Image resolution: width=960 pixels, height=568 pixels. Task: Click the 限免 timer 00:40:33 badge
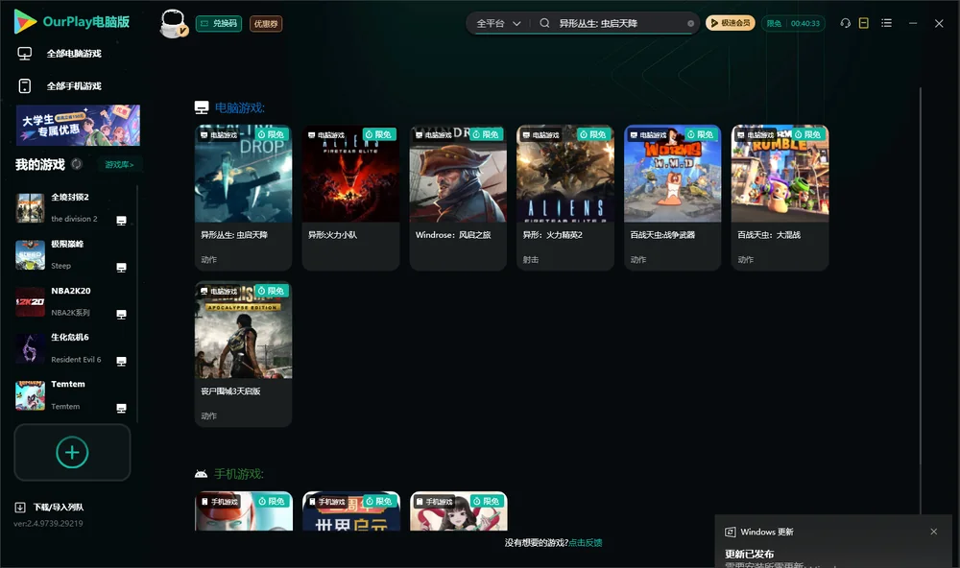[x=793, y=23]
